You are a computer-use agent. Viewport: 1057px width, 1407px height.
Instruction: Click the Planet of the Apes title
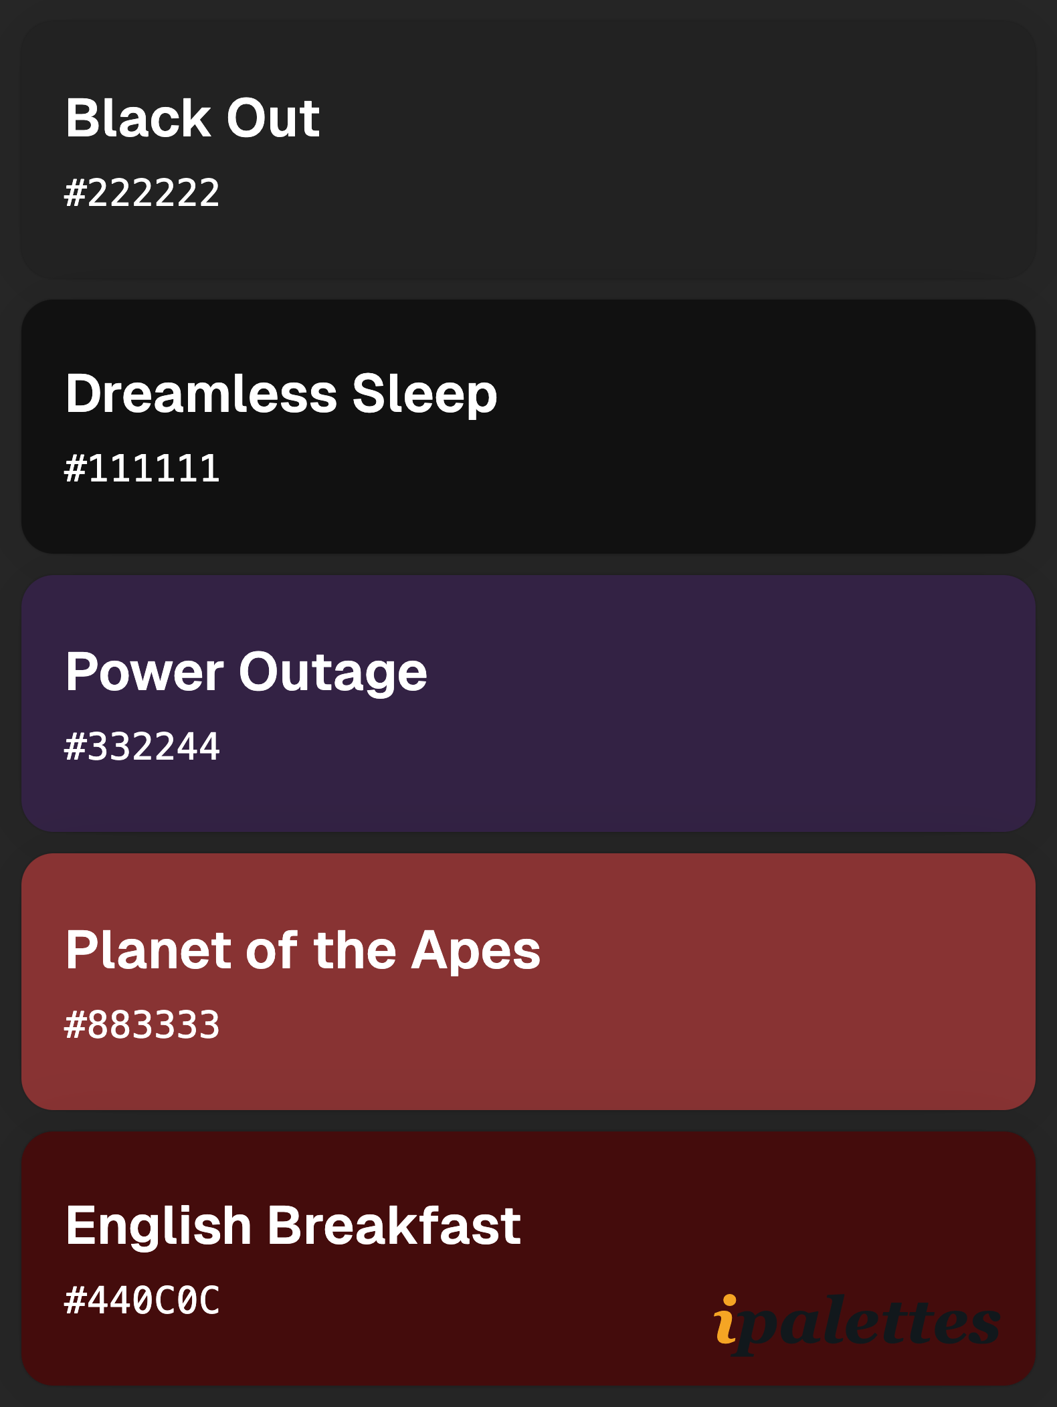(x=303, y=950)
